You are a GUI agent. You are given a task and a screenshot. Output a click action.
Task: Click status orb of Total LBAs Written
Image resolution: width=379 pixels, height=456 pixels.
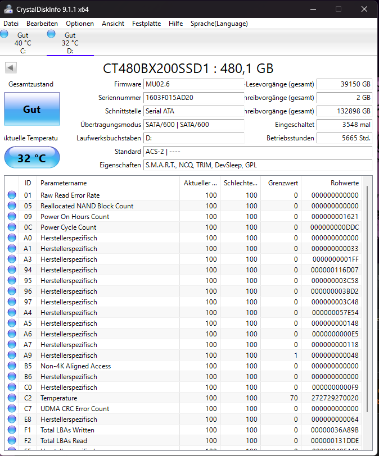(12, 430)
